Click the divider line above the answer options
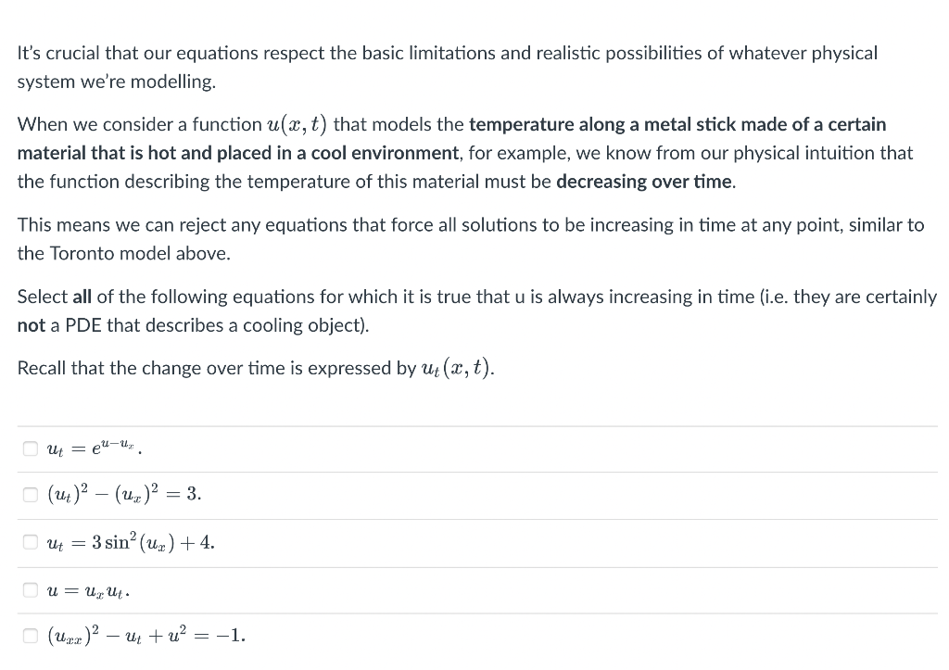This screenshot has height=670, width=949. click(474, 425)
